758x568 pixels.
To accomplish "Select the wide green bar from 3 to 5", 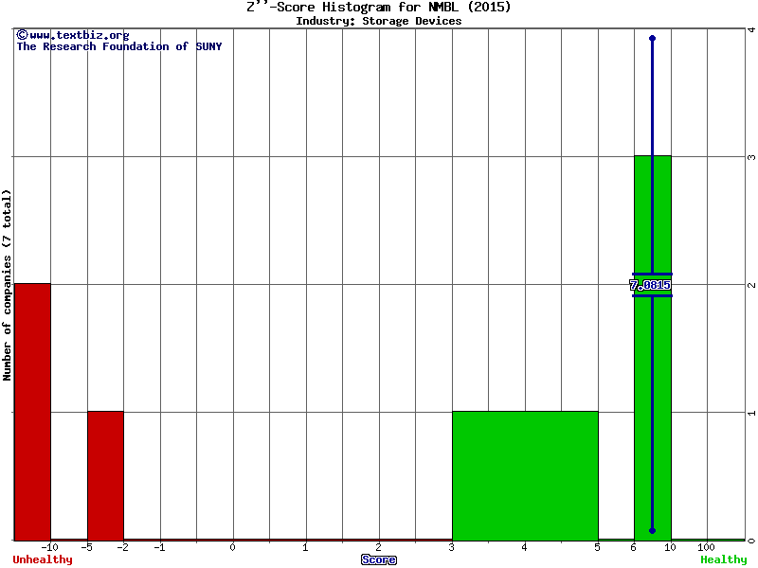I will click(525, 476).
